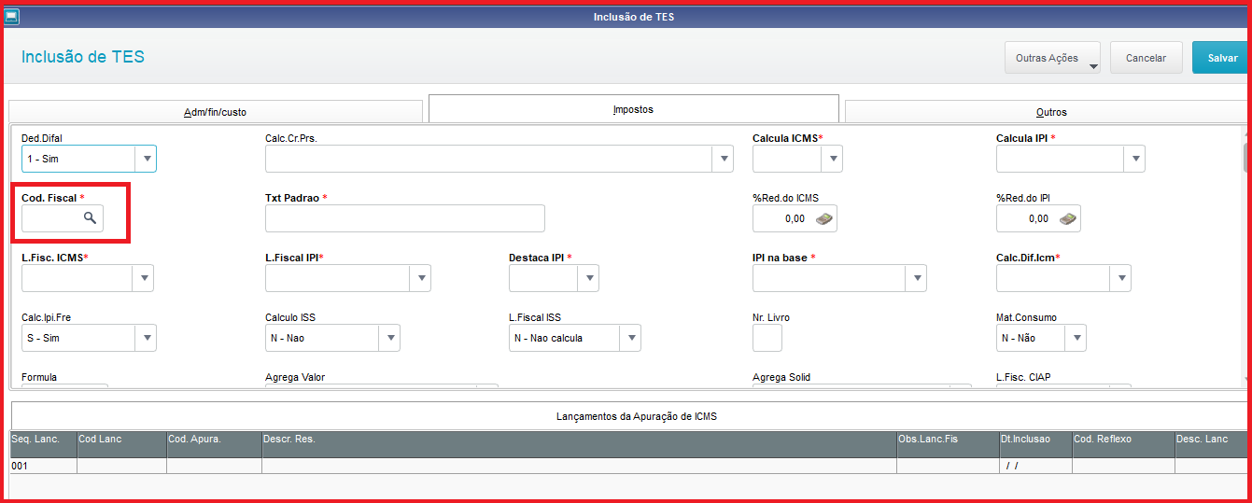Click the Cancelar button
The width and height of the screenshot is (1252, 503).
tap(1146, 58)
